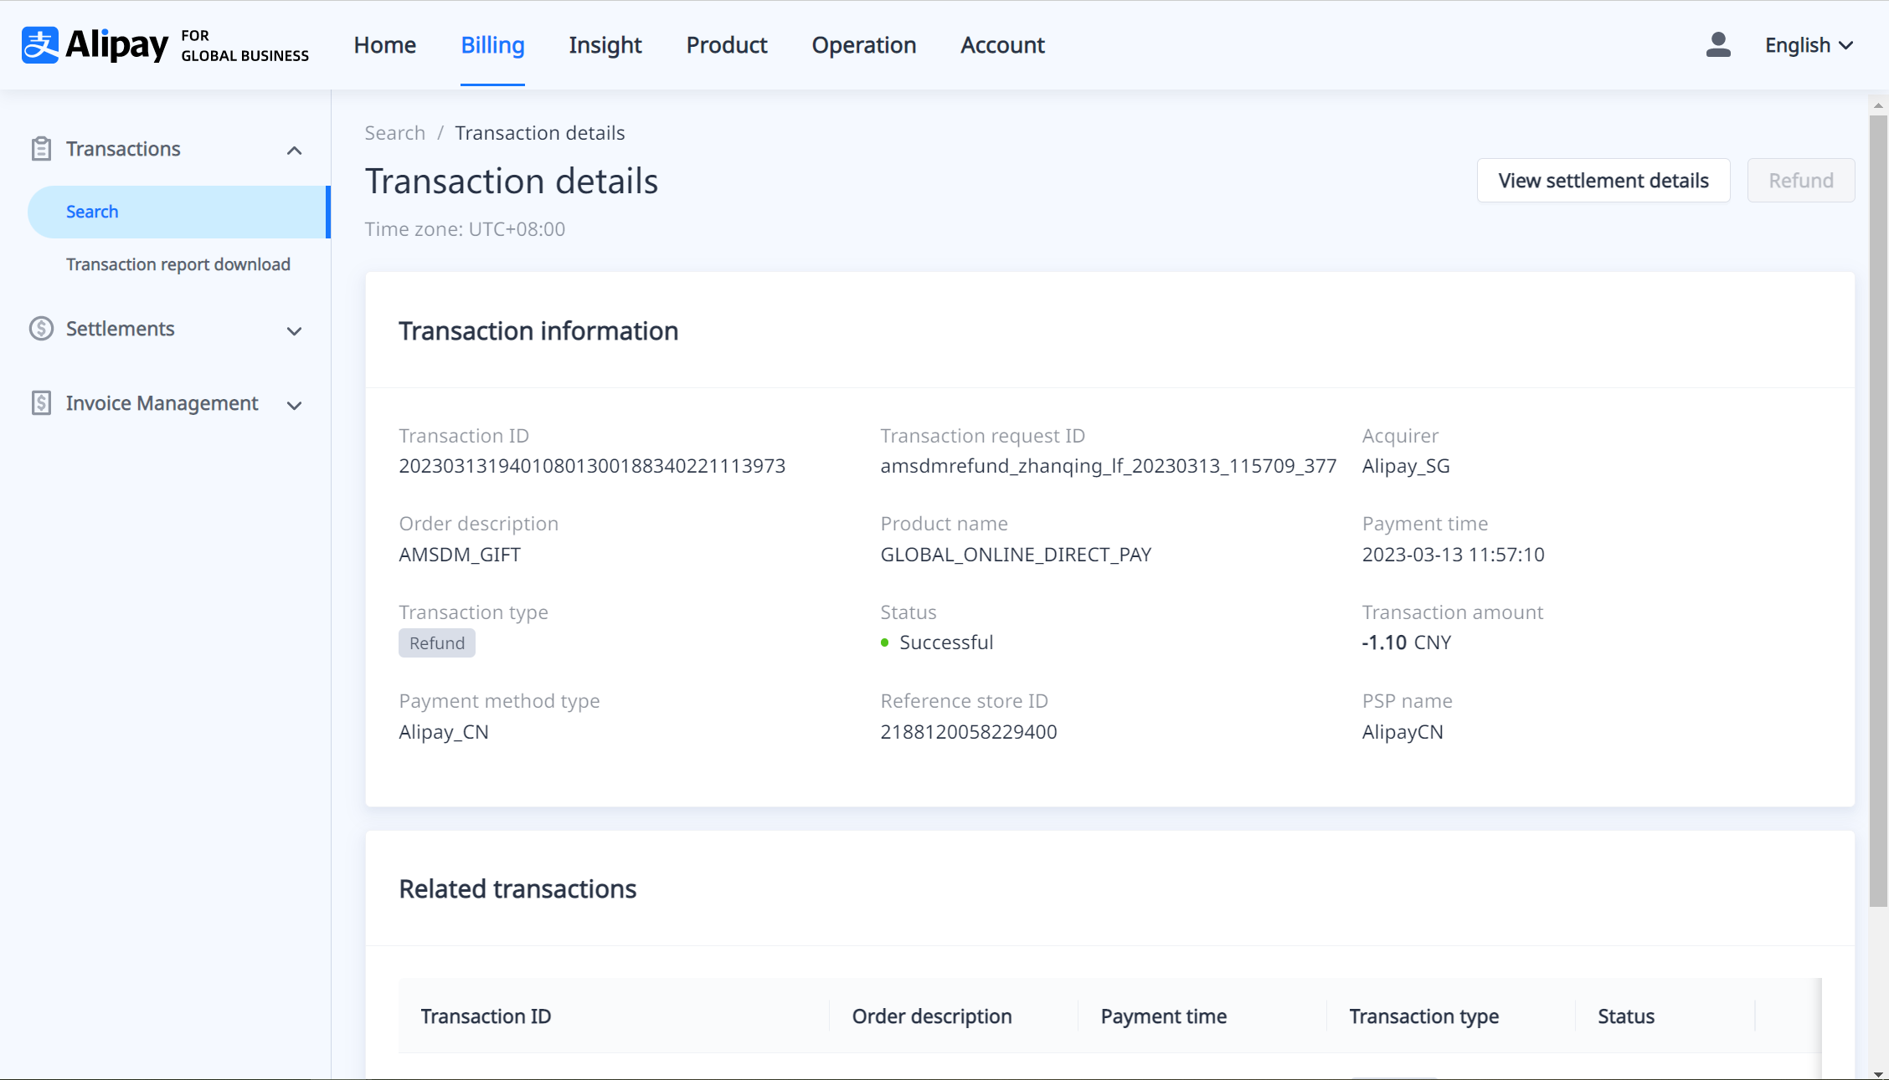Click the vertical page scrollbar
The height and width of the screenshot is (1080, 1889).
point(1878,510)
